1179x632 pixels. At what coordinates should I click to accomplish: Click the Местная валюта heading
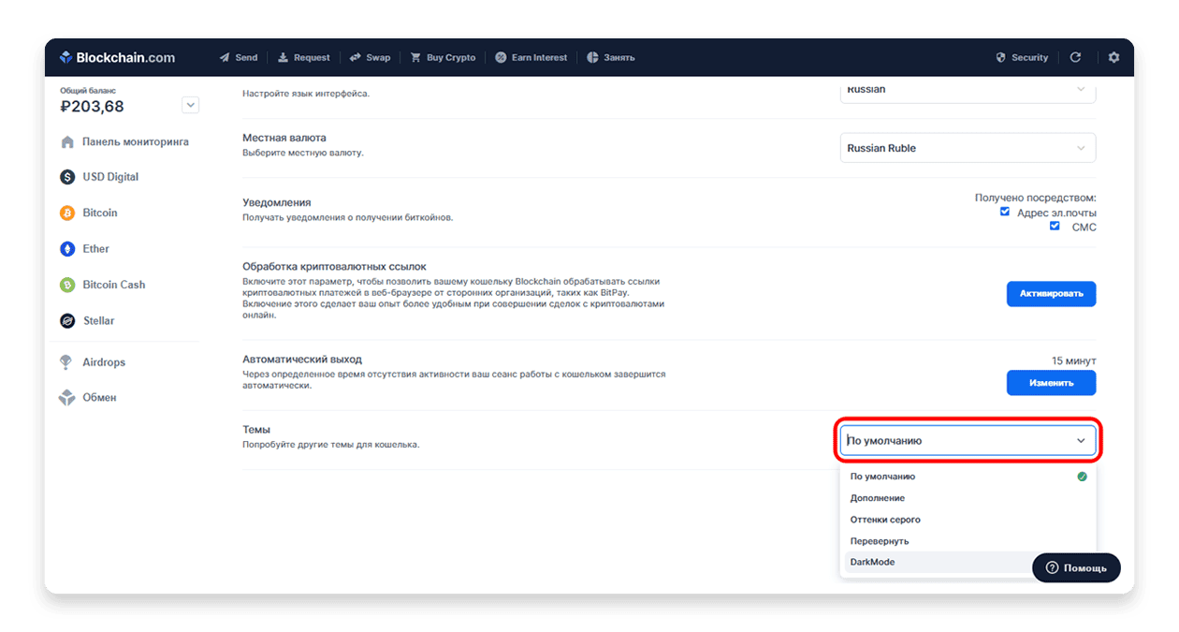tap(284, 138)
